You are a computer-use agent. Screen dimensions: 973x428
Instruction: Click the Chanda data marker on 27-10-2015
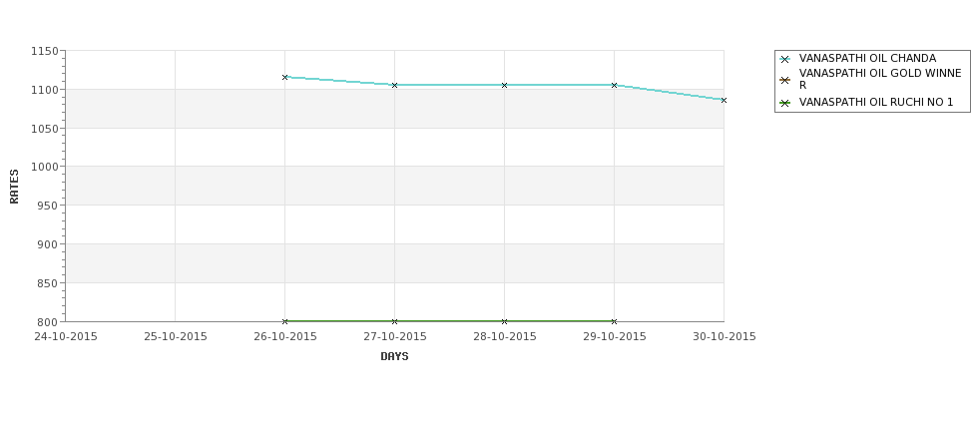(x=394, y=85)
